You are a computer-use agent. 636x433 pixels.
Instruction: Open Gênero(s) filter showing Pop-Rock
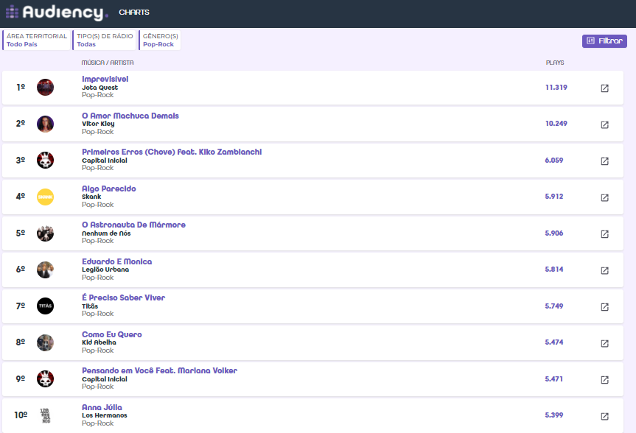(160, 41)
